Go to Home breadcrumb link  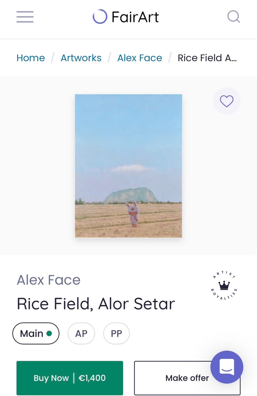click(x=31, y=58)
